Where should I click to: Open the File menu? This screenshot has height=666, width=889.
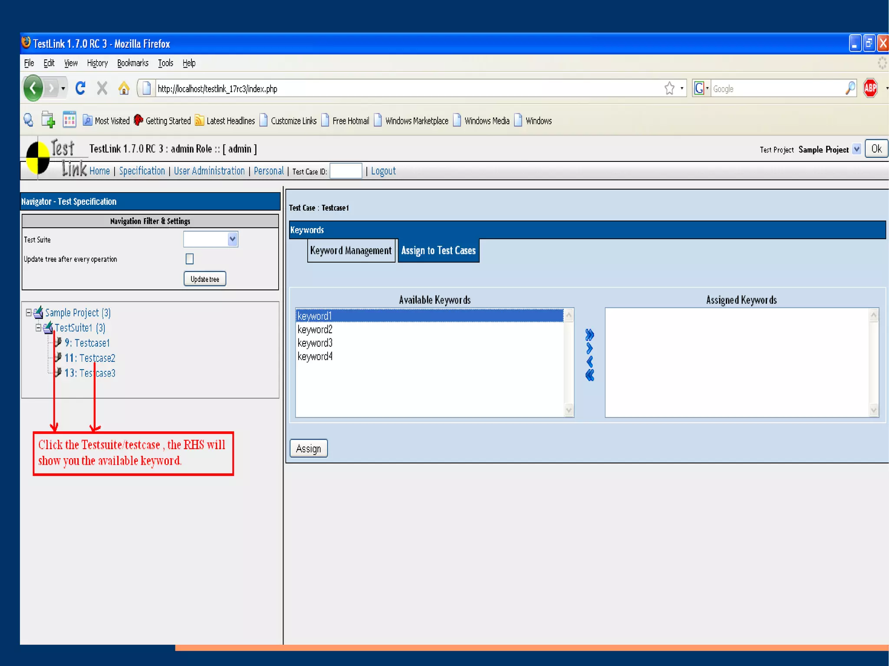[x=29, y=63]
